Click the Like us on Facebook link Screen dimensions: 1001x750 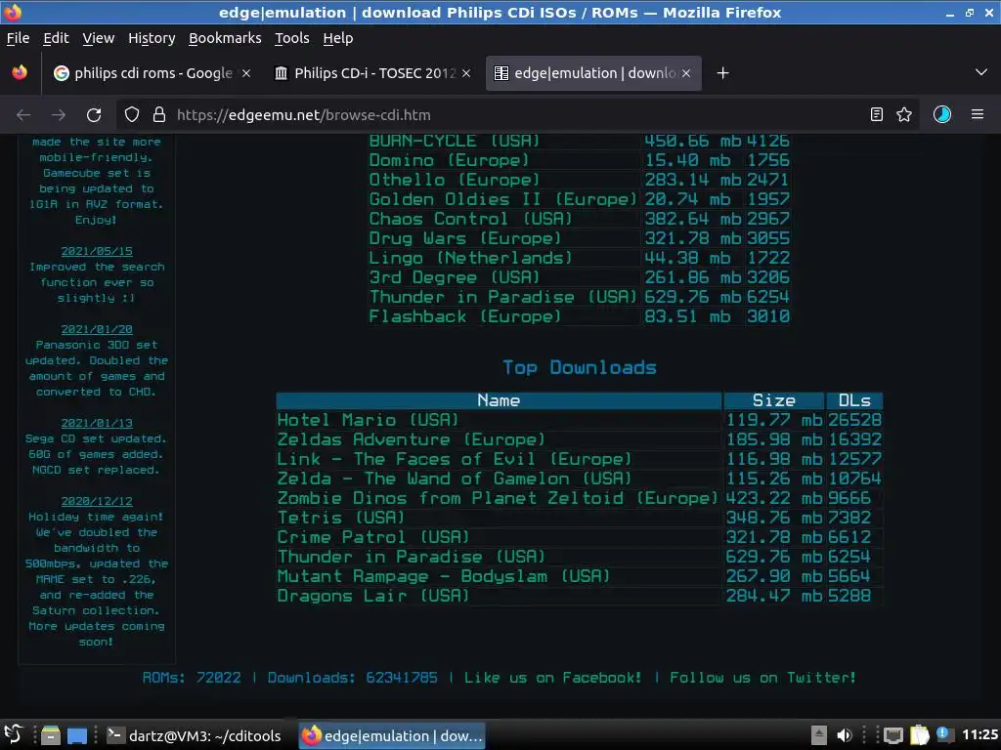pyautogui.click(x=553, y=678)
